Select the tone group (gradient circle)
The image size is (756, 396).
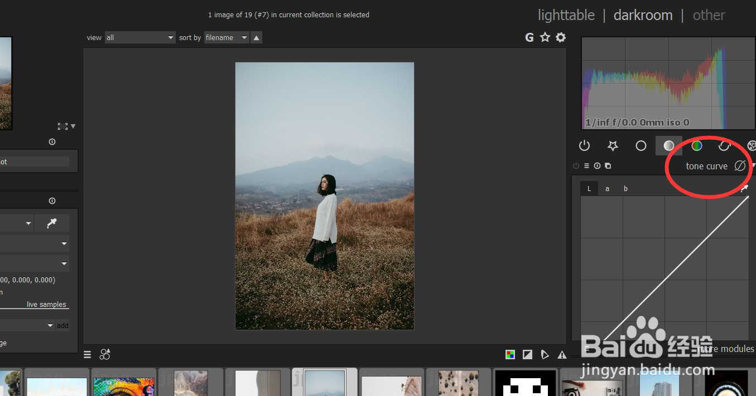(668, 146)
